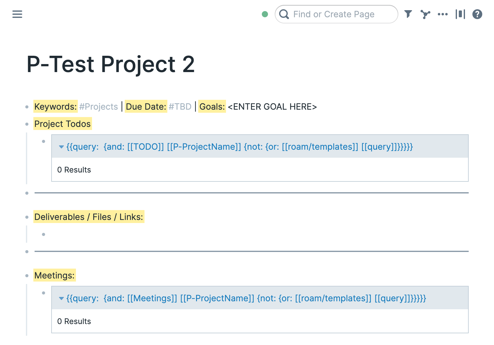Image resolution: width=494 pixels, height=345 pixels.
Task: Open the #Projects tag page
Action: click(x=98, y=107)
